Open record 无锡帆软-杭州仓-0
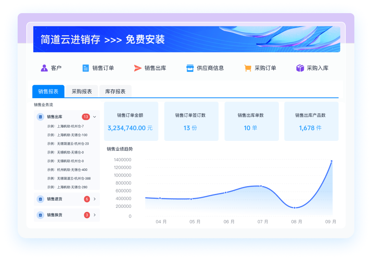This screenshot has width=372, height=260. [x=65, y=161]
